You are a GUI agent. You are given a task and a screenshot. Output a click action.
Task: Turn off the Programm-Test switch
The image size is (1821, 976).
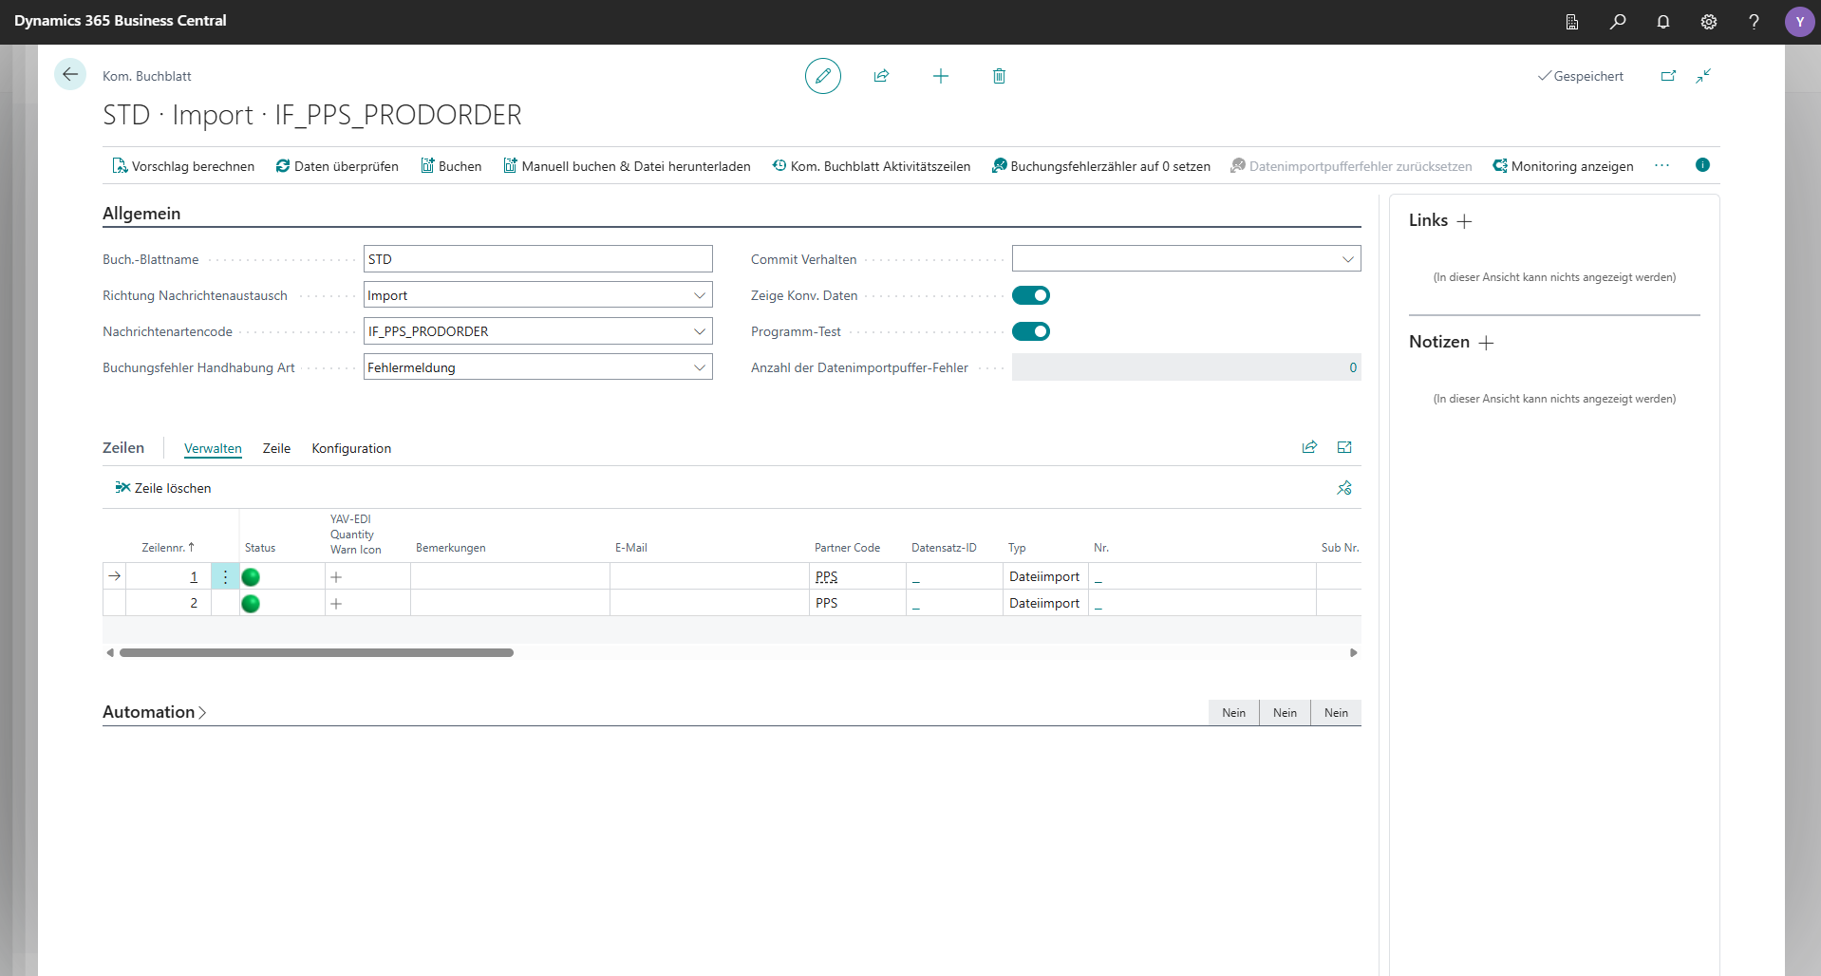[x=1032, y=331]
